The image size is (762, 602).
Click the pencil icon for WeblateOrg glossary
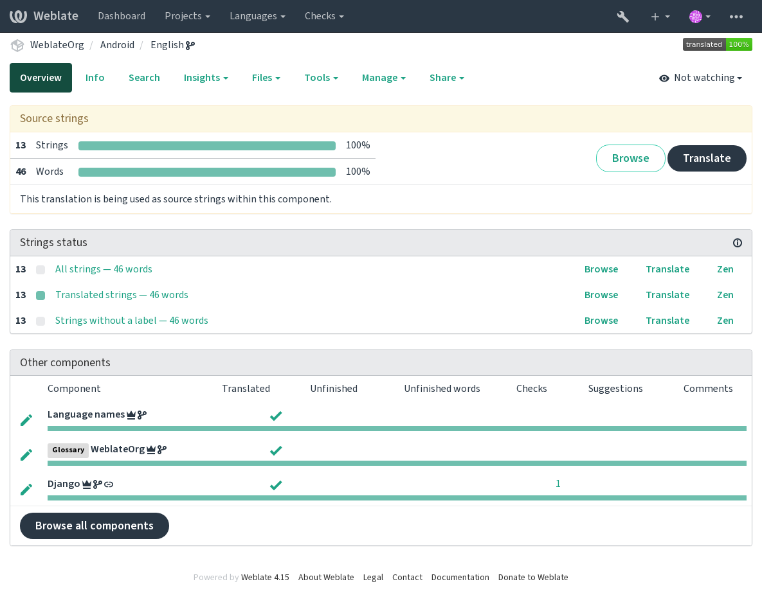click(x=27, y=455)
